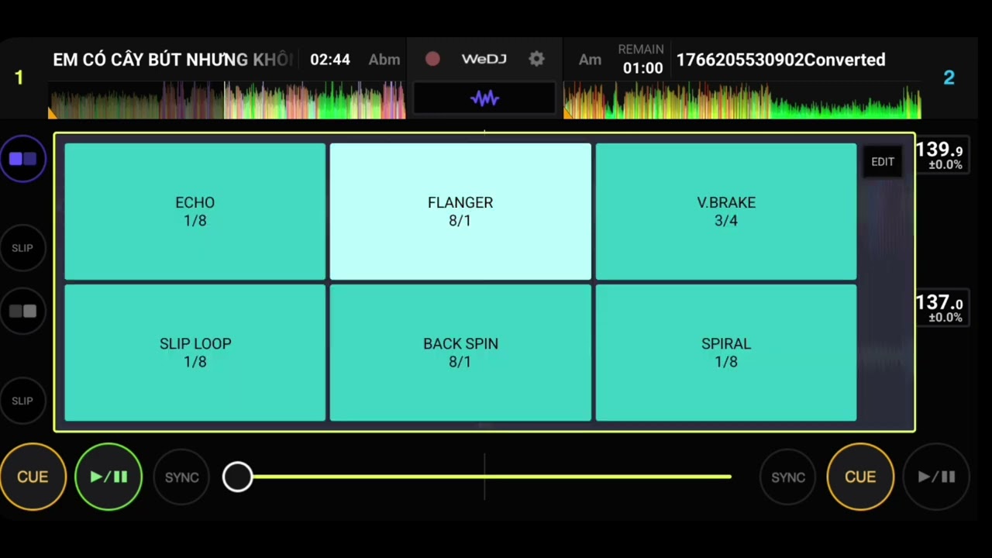Click the yellow crossfader track
This screenshot has height=558, width=992.
(484, 477)
